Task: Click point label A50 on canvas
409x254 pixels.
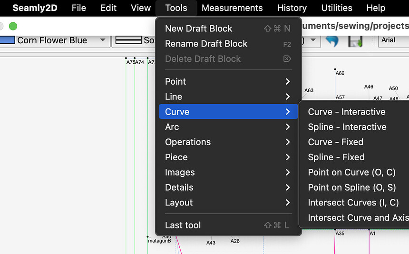Action: (x=393, y=88)
